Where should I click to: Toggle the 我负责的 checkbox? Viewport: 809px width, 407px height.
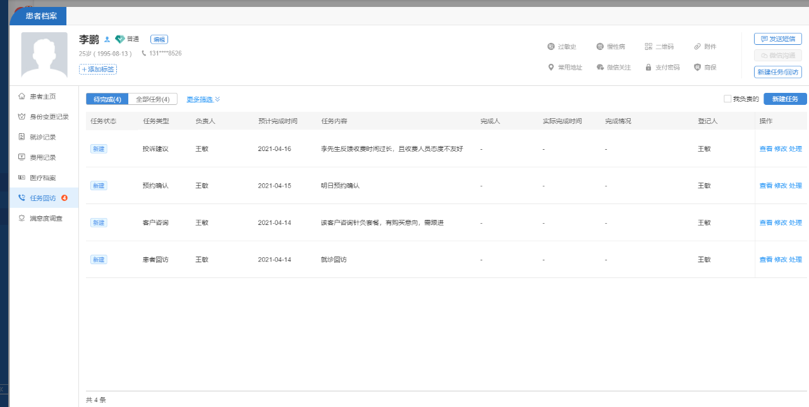727,99
